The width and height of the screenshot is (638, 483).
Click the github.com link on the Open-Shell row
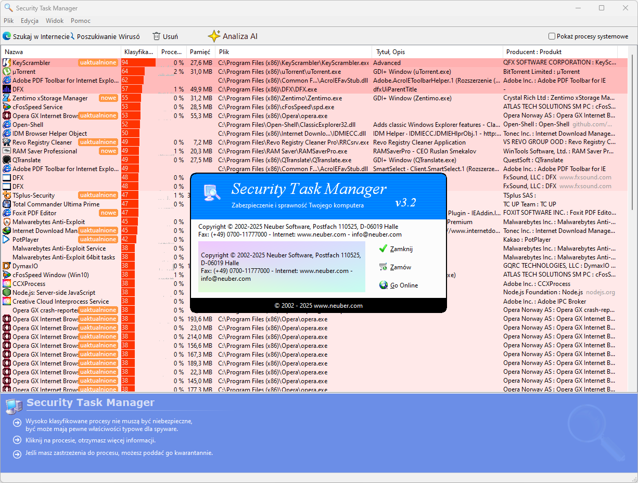593,125
